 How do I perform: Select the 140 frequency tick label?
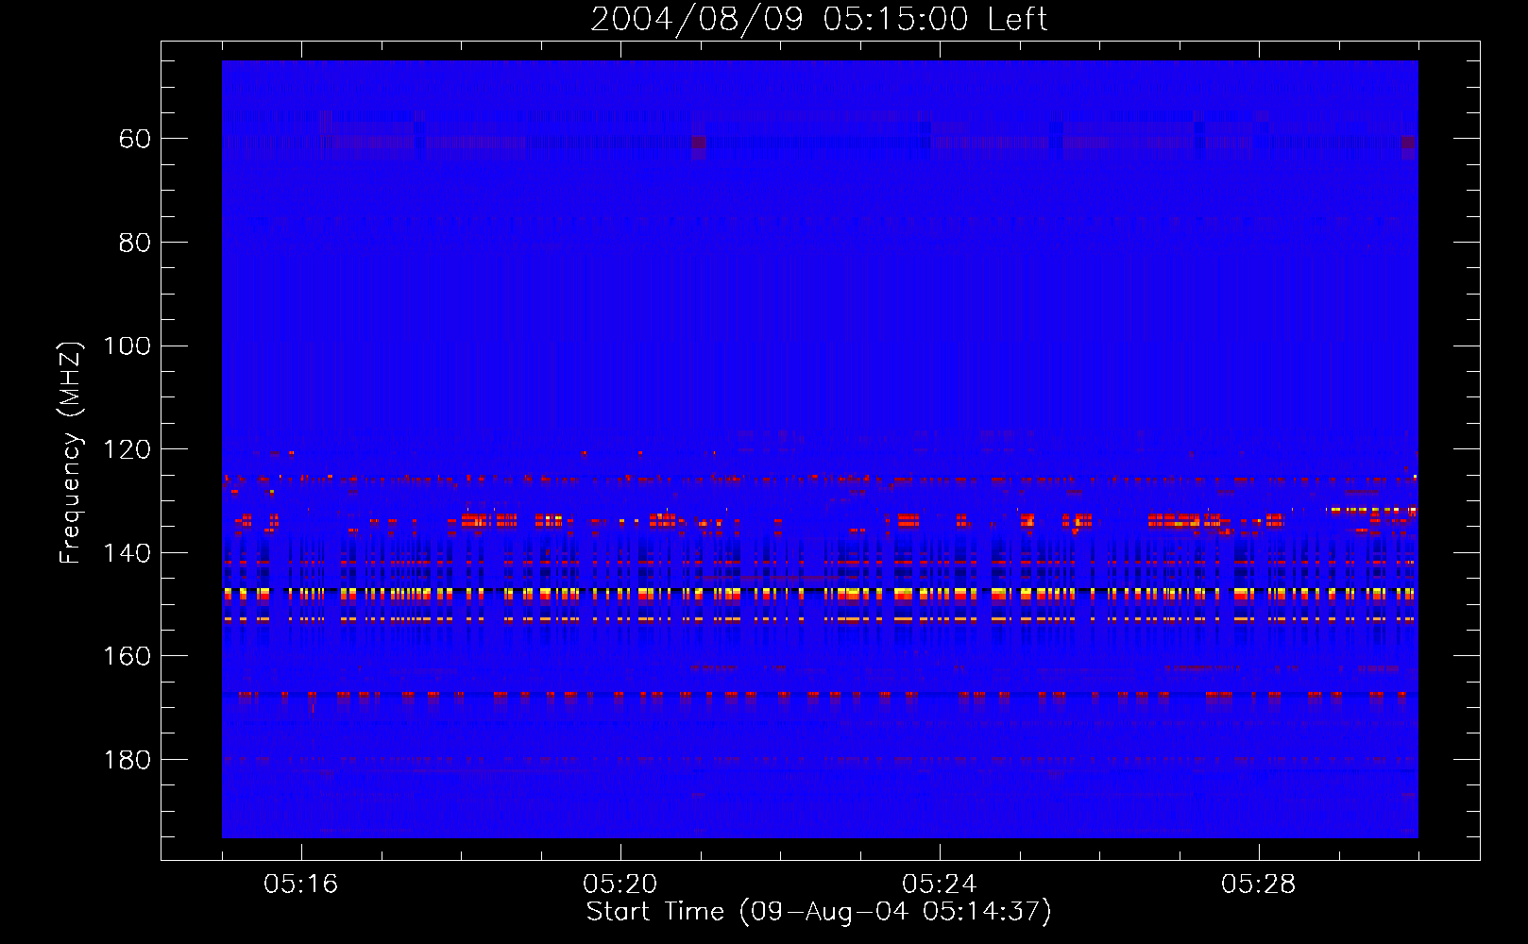pyautogui.click(x=127, y=553)
